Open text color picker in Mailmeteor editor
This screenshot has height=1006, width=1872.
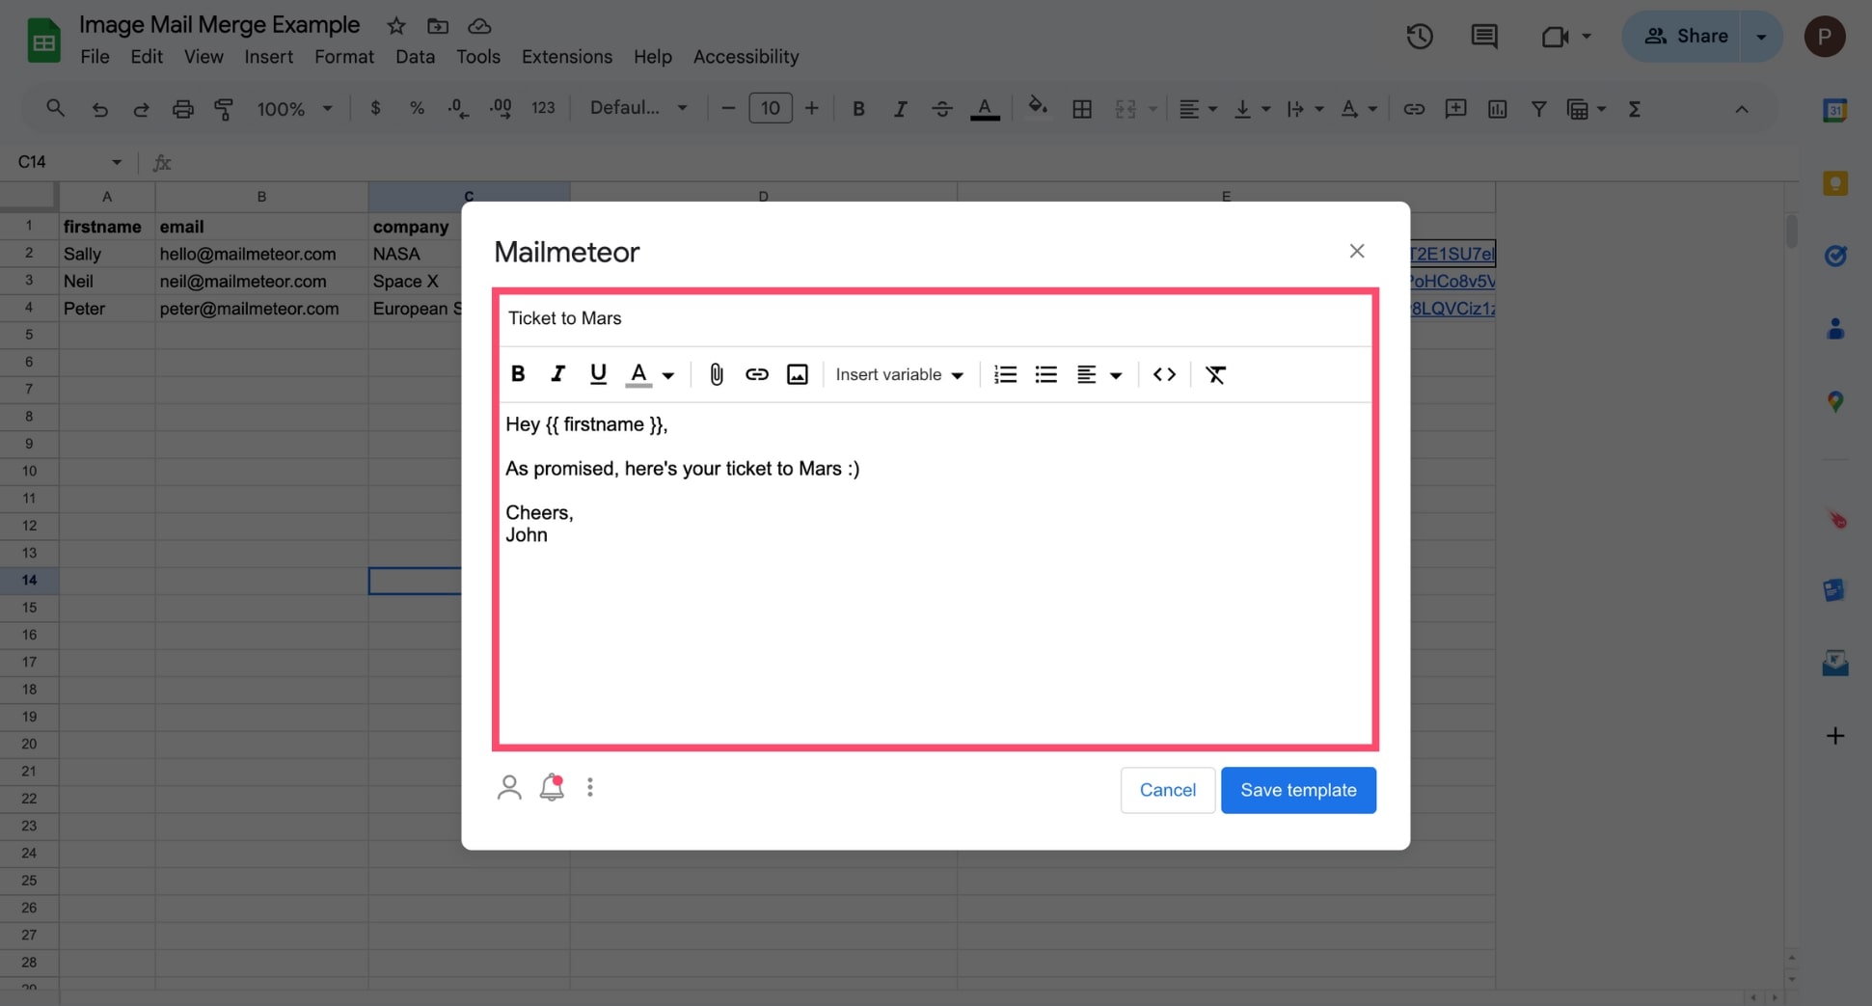tap(651, 374)
